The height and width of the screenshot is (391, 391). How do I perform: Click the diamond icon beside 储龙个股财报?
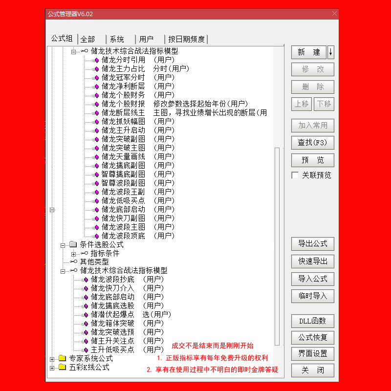(x=97, y=104)
